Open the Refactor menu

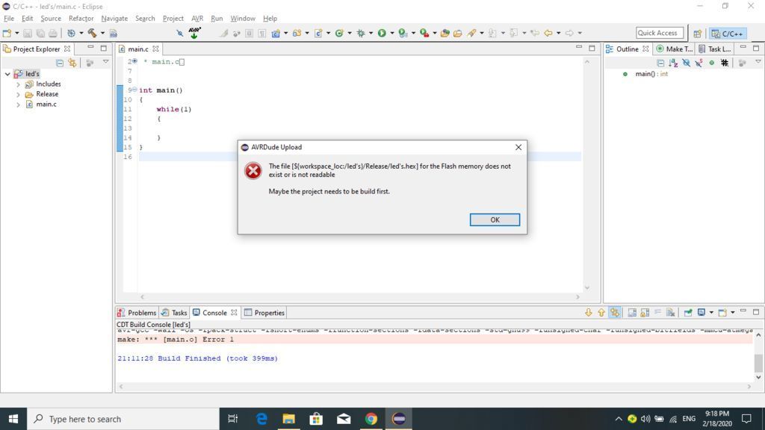click(x=81, y=18)
